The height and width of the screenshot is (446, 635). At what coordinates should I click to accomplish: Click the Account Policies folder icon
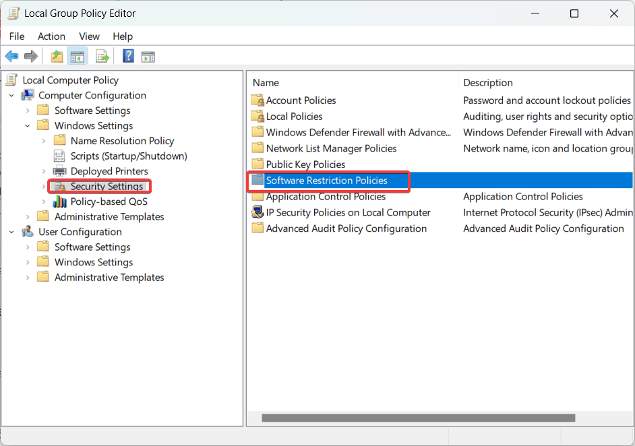pyautogui.click(x=258, y=100)
